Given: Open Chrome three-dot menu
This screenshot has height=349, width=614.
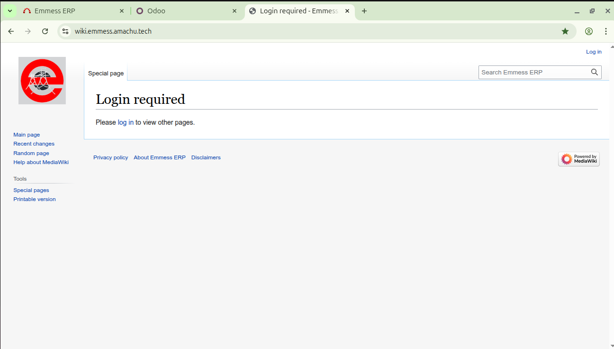Looking at the screenshot, I should (x=605, y=31).
